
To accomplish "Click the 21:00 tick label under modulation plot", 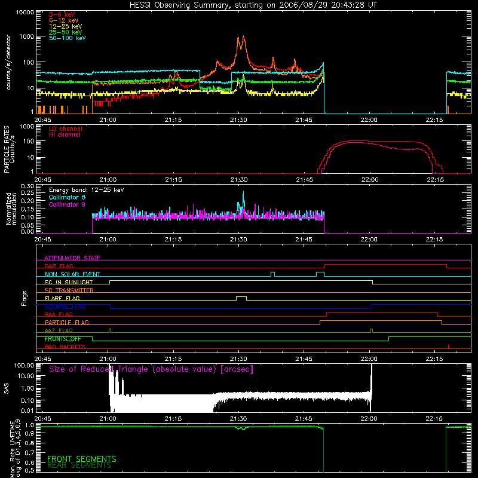I will point(108,240).
